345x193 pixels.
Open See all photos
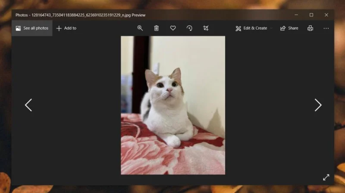[32, 28]
